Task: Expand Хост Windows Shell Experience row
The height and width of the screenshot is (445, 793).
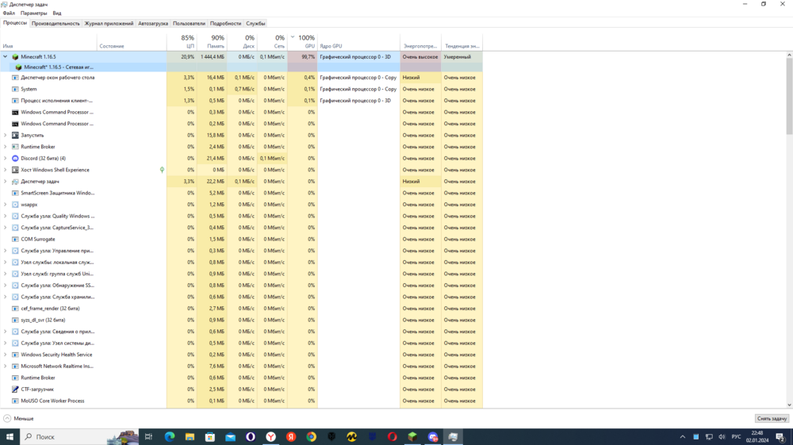Action: click(6, 170)
